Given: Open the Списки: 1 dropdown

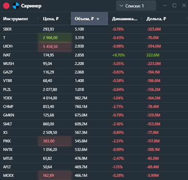Looking at the screenshot, I should pyautogui.click(x=136, y=6).
